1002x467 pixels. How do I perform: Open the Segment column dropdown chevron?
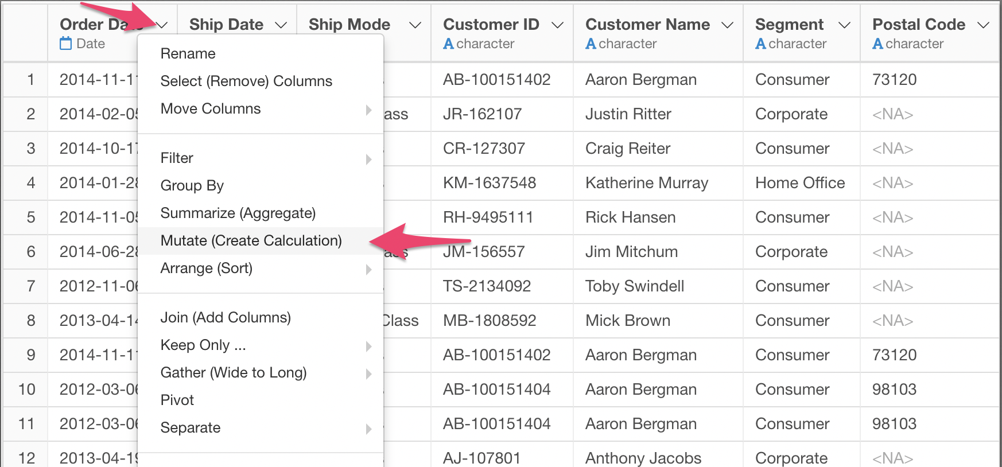[844, 25]
